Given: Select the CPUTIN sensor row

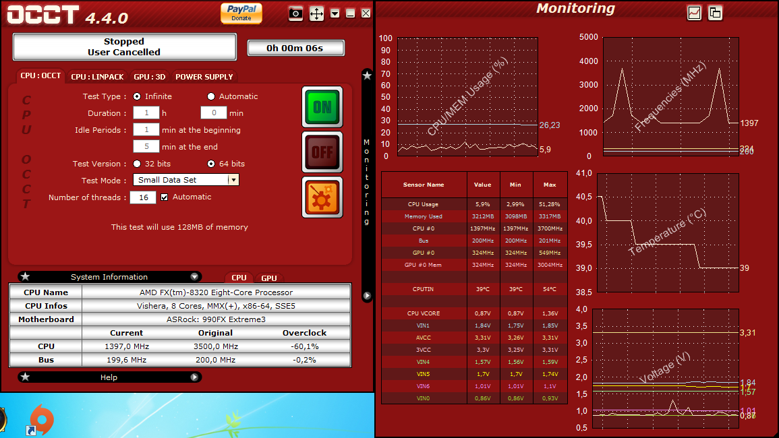Looking at the screenshot, I should coord(474,289).
